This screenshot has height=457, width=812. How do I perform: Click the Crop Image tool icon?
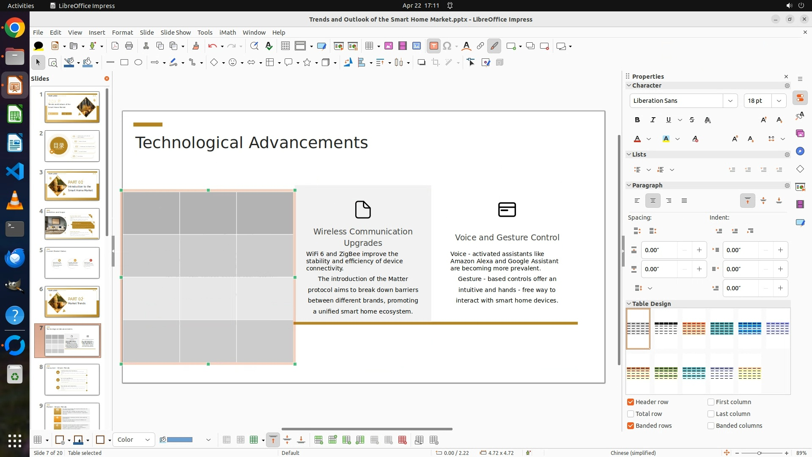coord(436,63)
